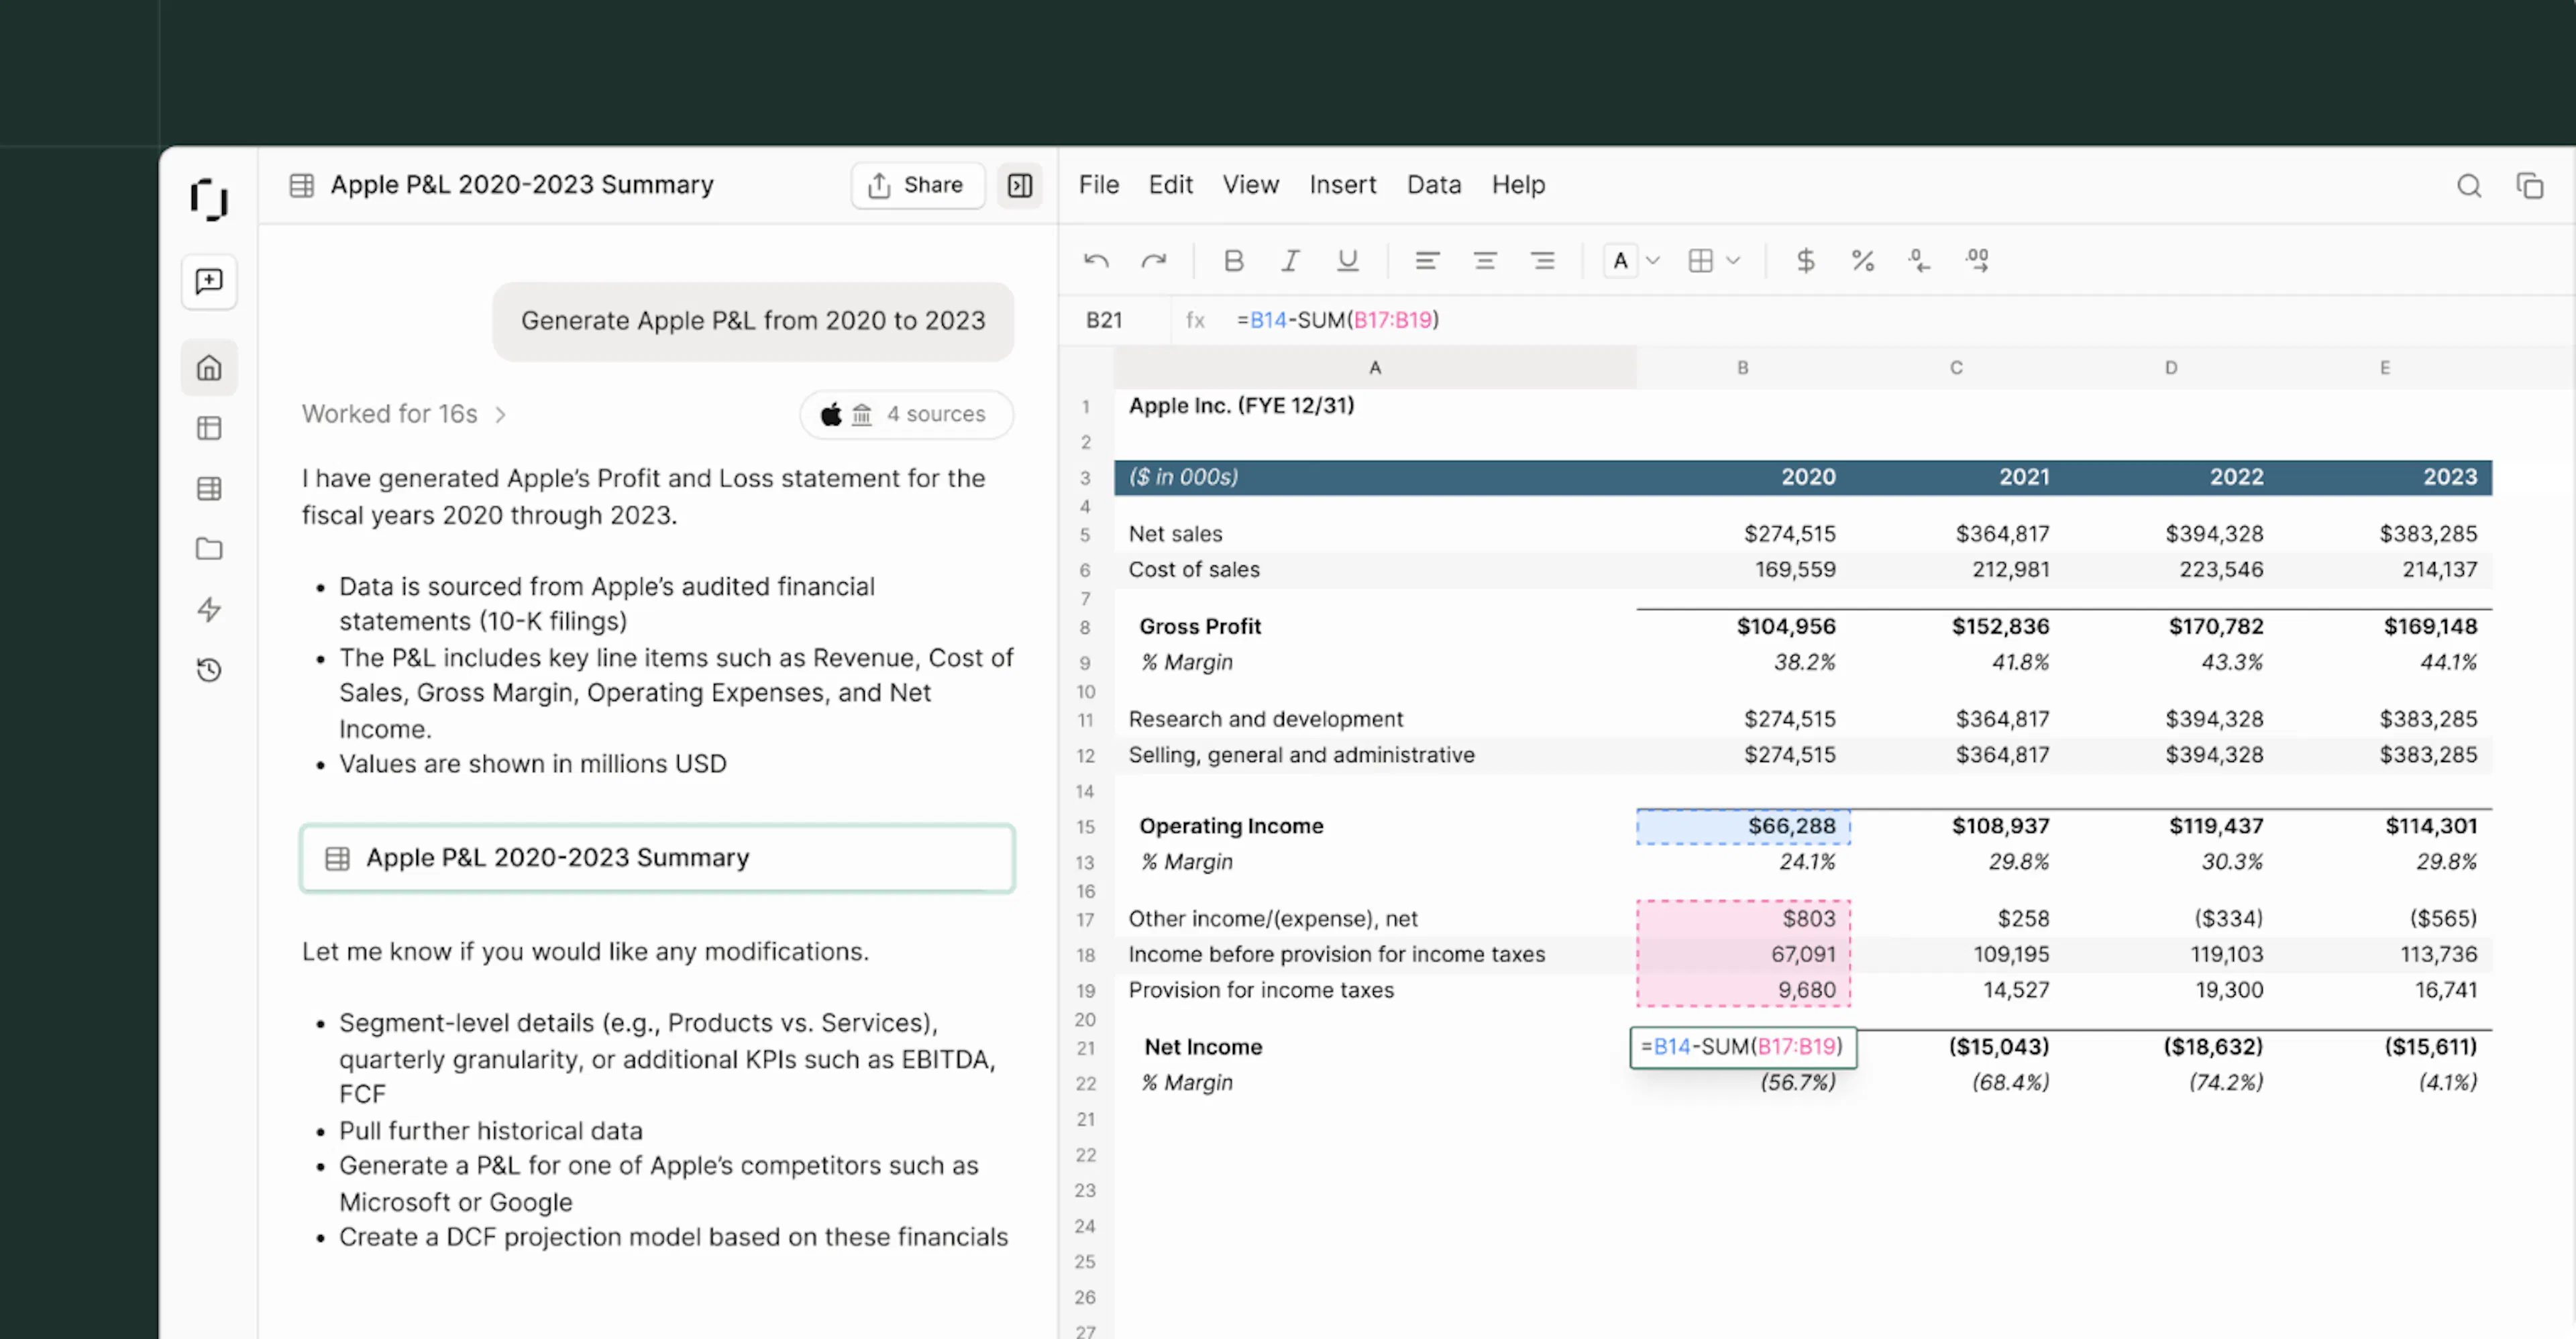Select the 'Apple Inc. (FYE 12/31)' title cell

click(1375, 406)
